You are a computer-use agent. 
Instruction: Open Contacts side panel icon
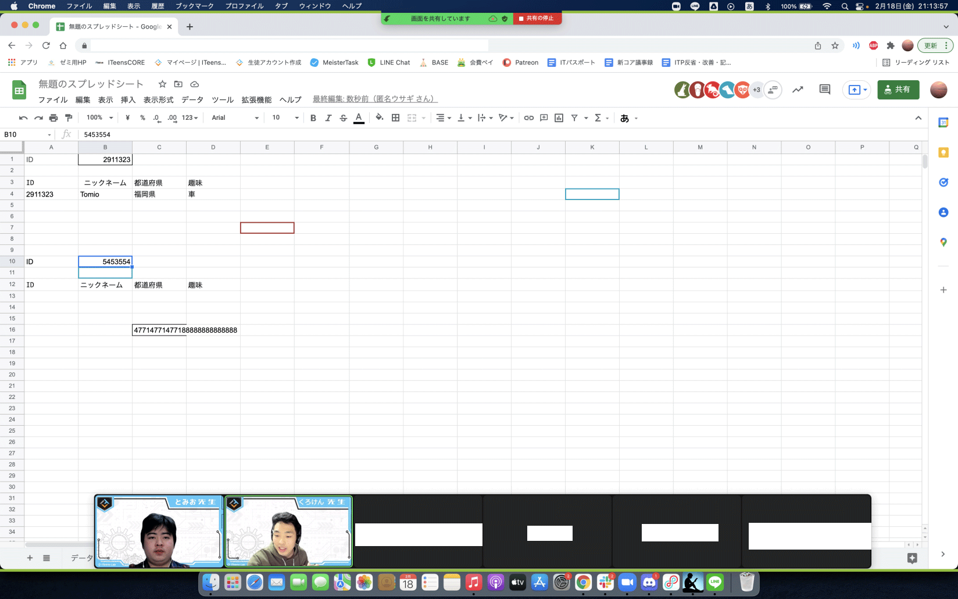[x=943, y=212]
